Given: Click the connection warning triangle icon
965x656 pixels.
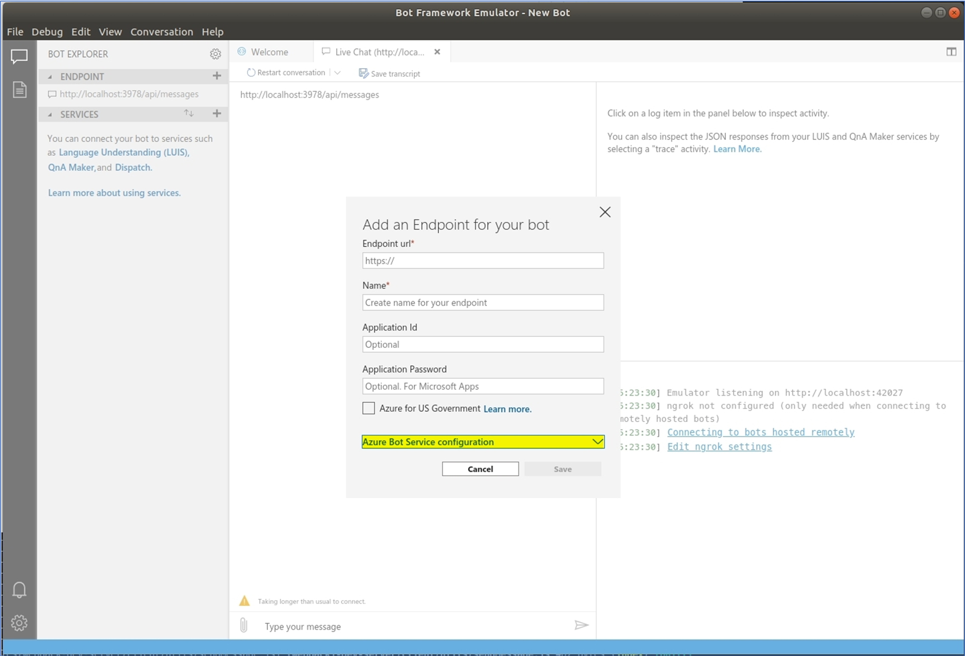Looking at the screenshot, I should point(244,601).
